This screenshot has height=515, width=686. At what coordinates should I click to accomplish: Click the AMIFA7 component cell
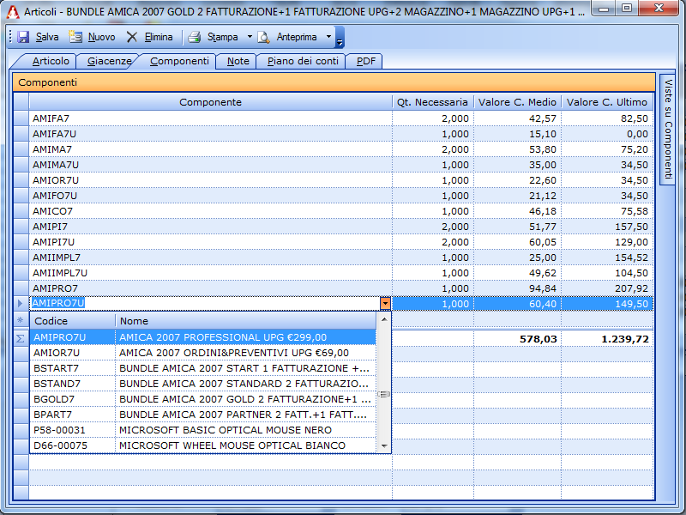point(210,118)
